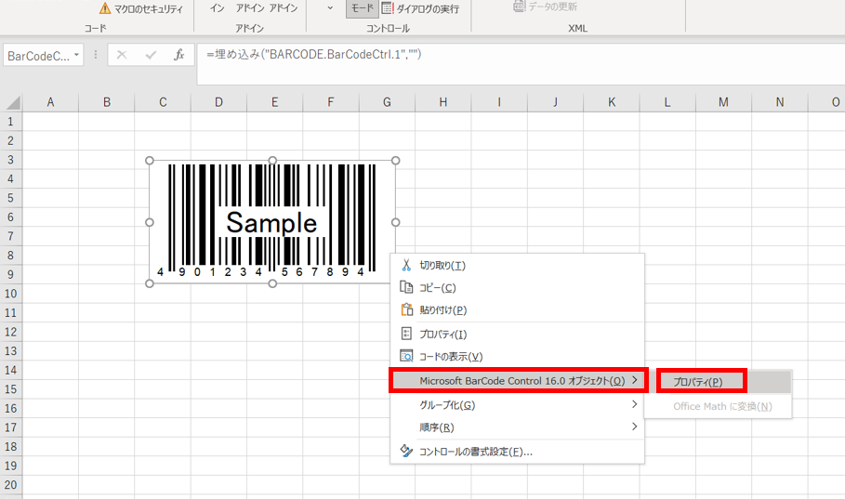Click the Design Mode button
The image size is (845, 499).
[363, 8]
